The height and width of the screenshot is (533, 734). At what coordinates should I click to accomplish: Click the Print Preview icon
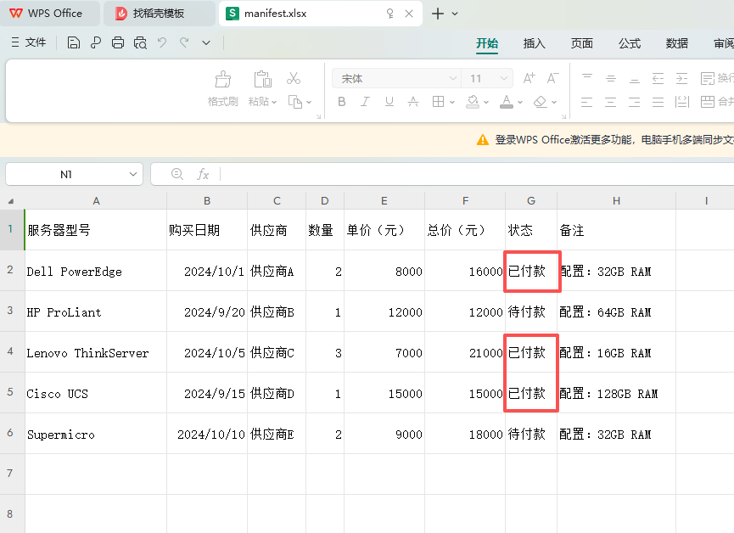139,42
